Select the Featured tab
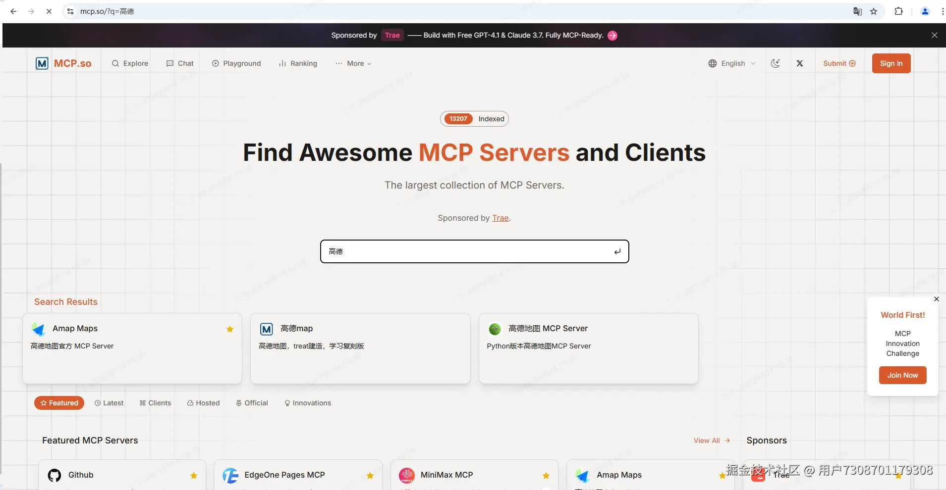 [59, 403]
